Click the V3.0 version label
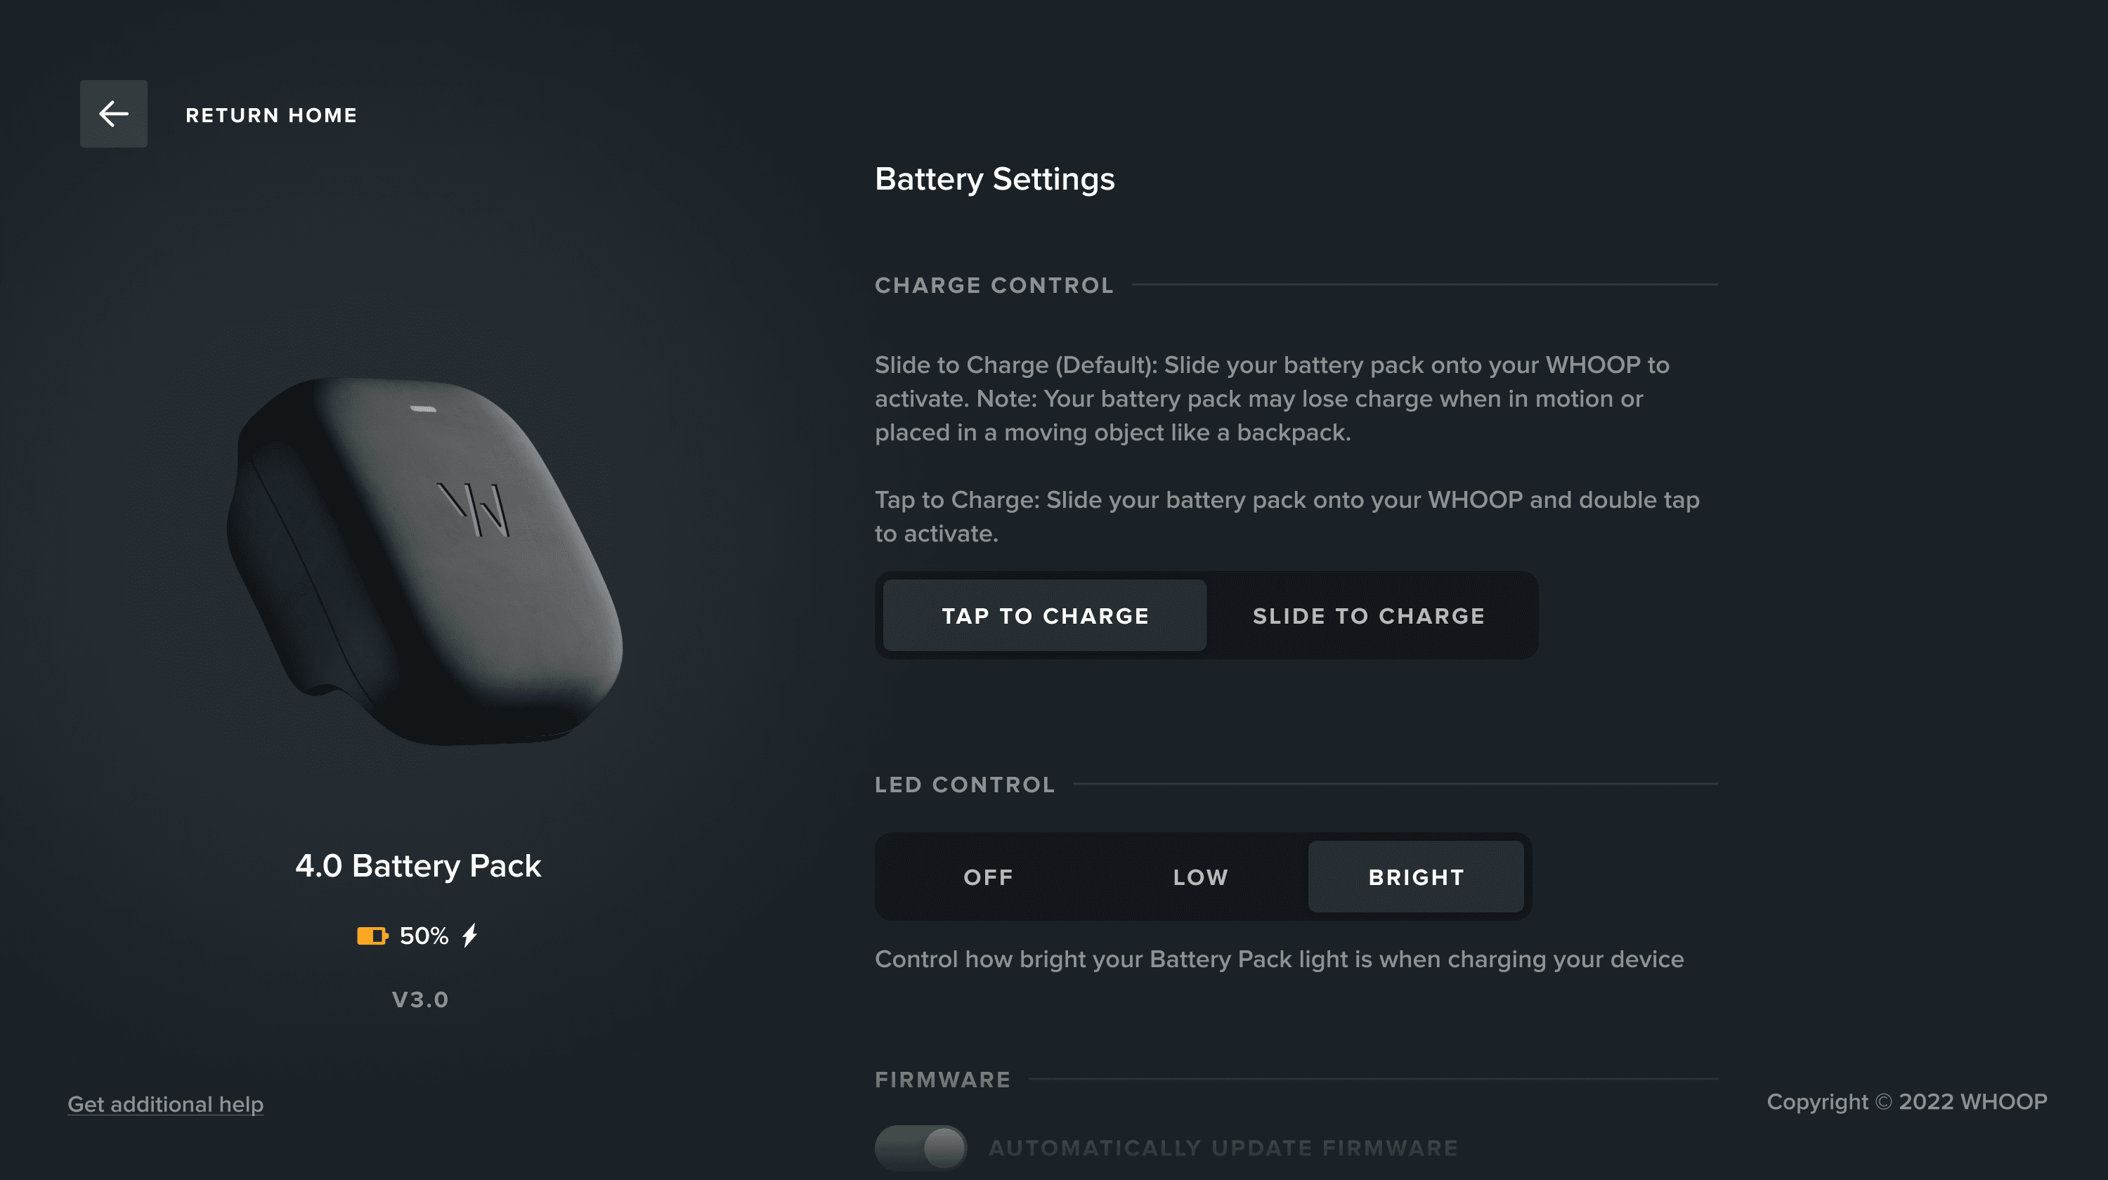This screenshot has width=2108, height=1180. [x=419, y=997]
